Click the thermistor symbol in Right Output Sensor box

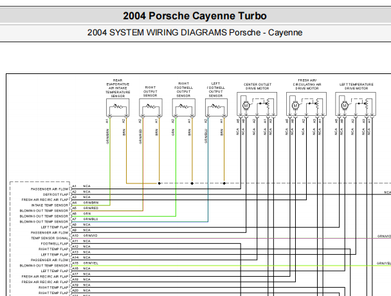pyautogui.click(x=150, y=107)
